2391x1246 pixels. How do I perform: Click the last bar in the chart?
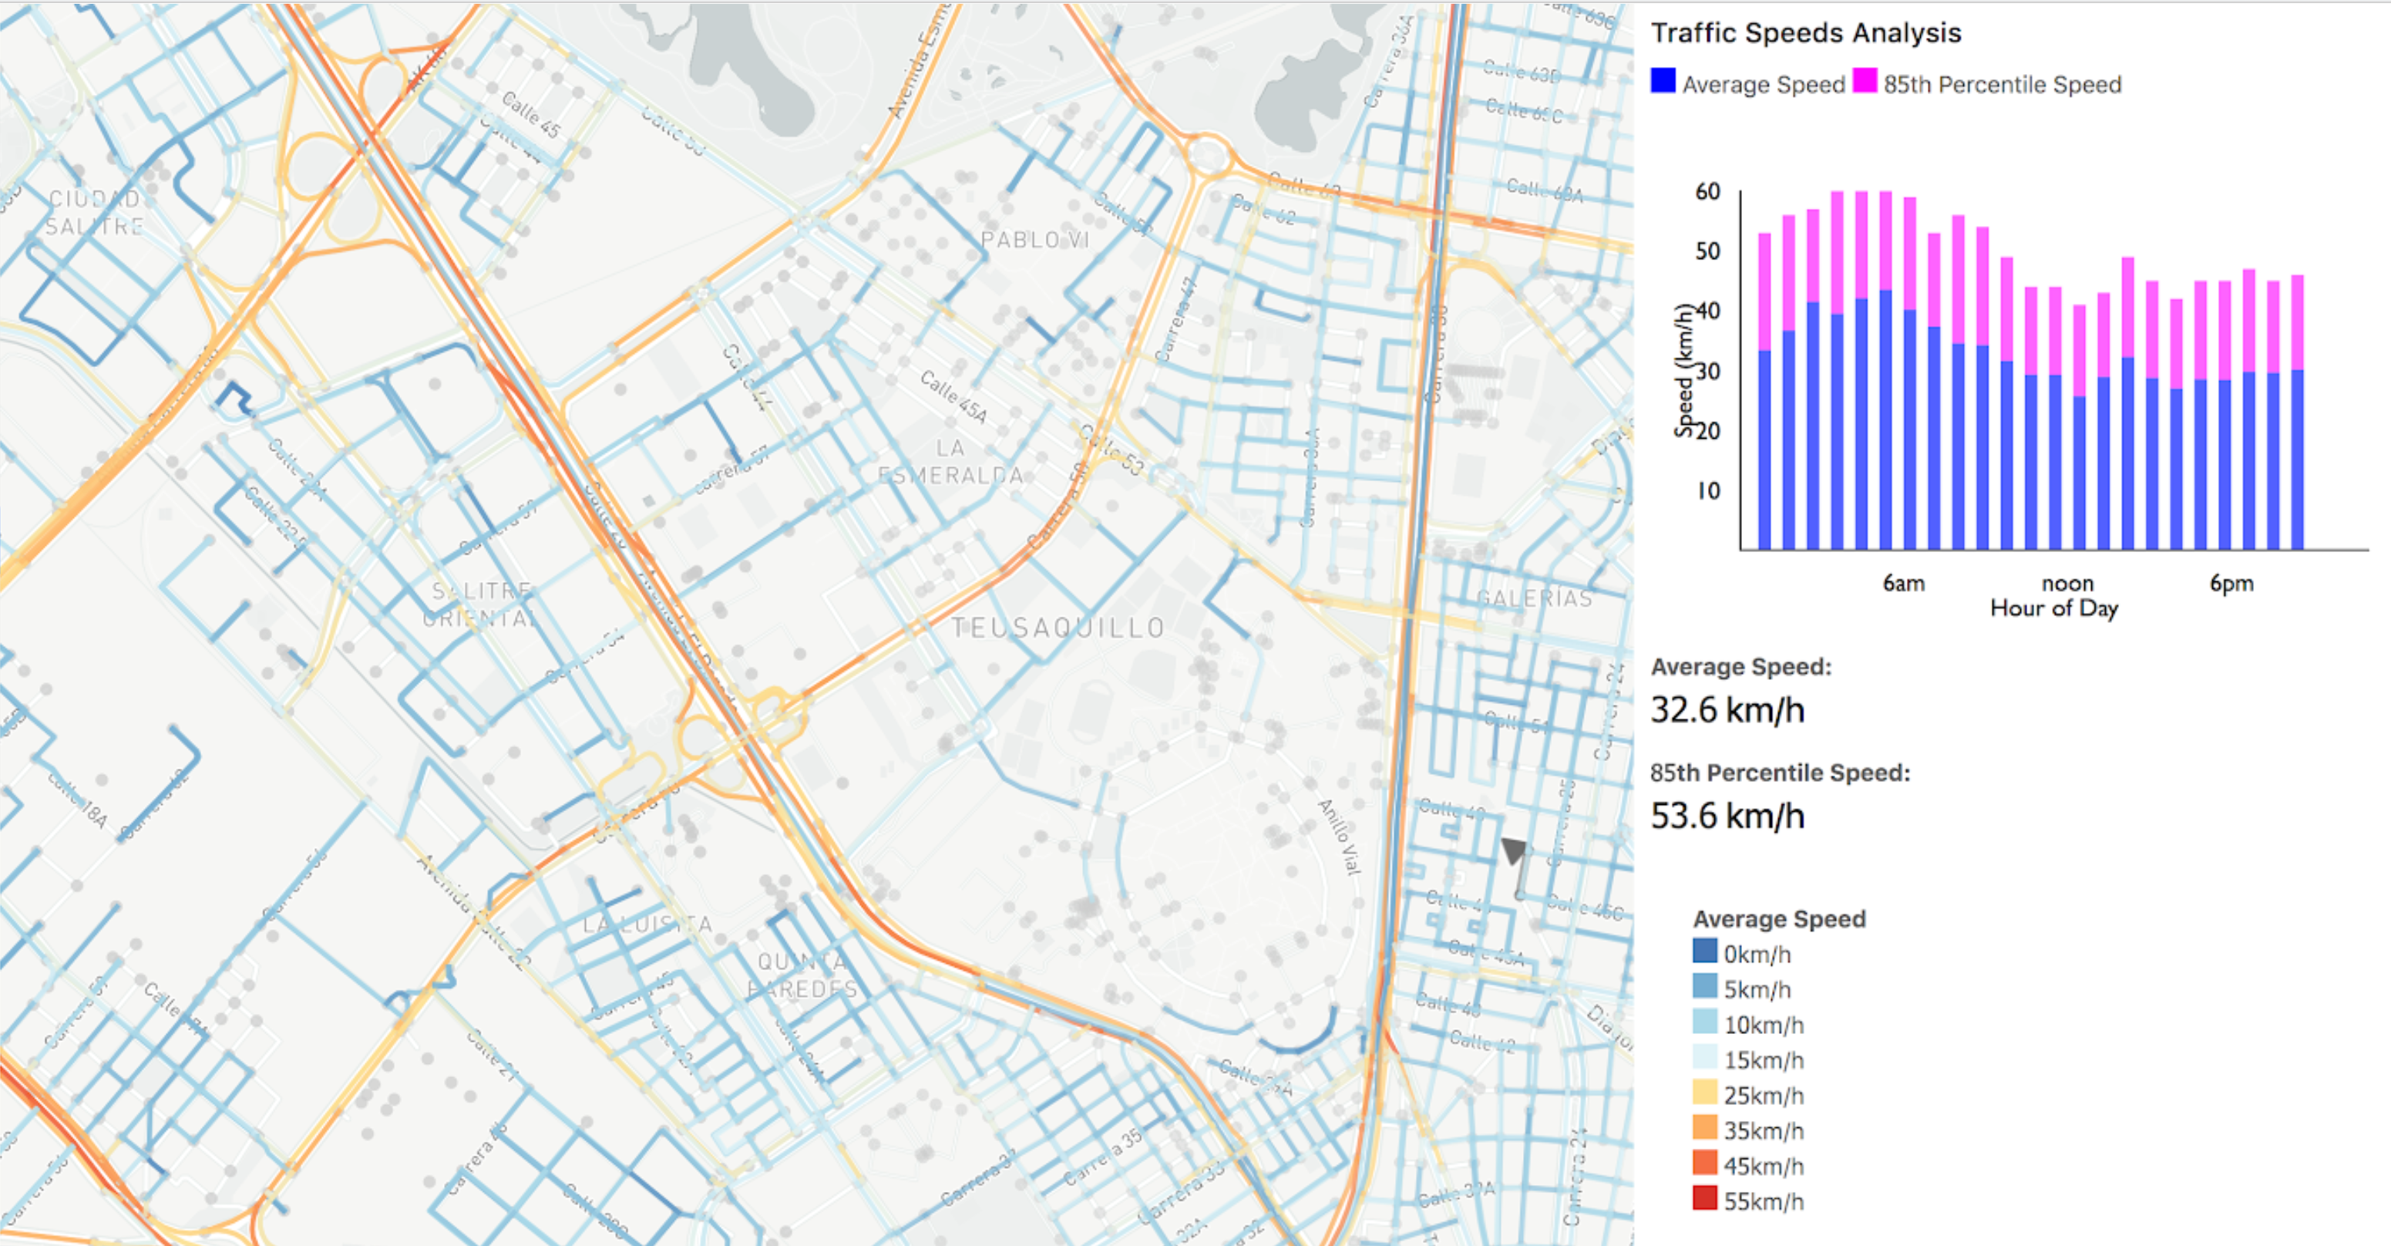pos(2297,413)
